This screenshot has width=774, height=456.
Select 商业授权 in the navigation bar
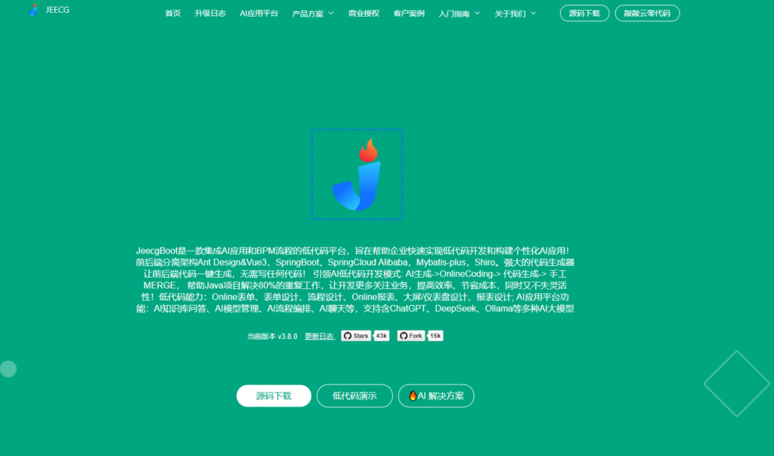coord(364,14)
